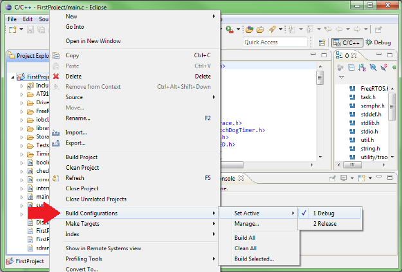
Task: Choose Refresh from context menu
Action: click(x=135, y=178)
